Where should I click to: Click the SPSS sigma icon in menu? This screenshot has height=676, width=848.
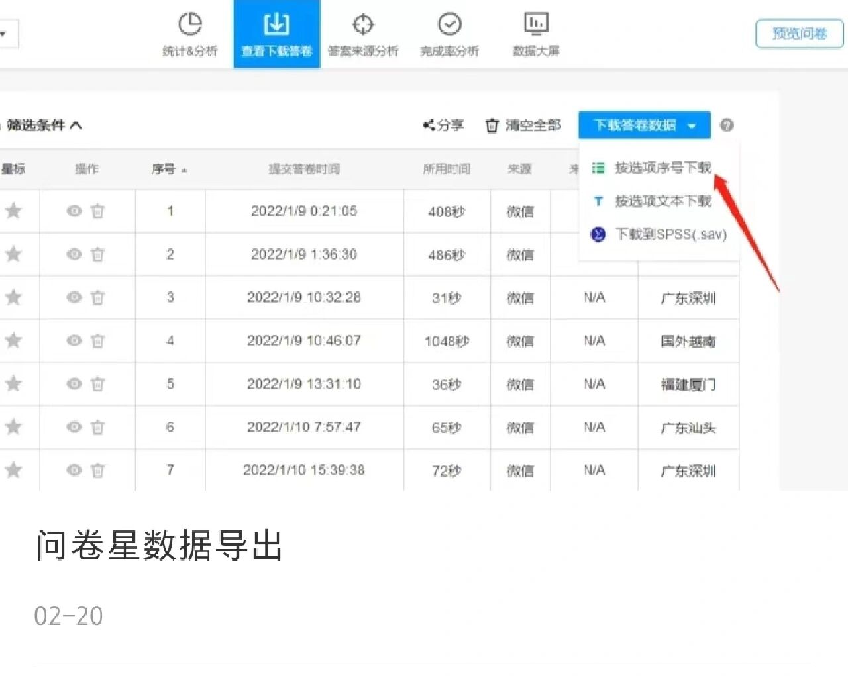[x=598, y=234]
